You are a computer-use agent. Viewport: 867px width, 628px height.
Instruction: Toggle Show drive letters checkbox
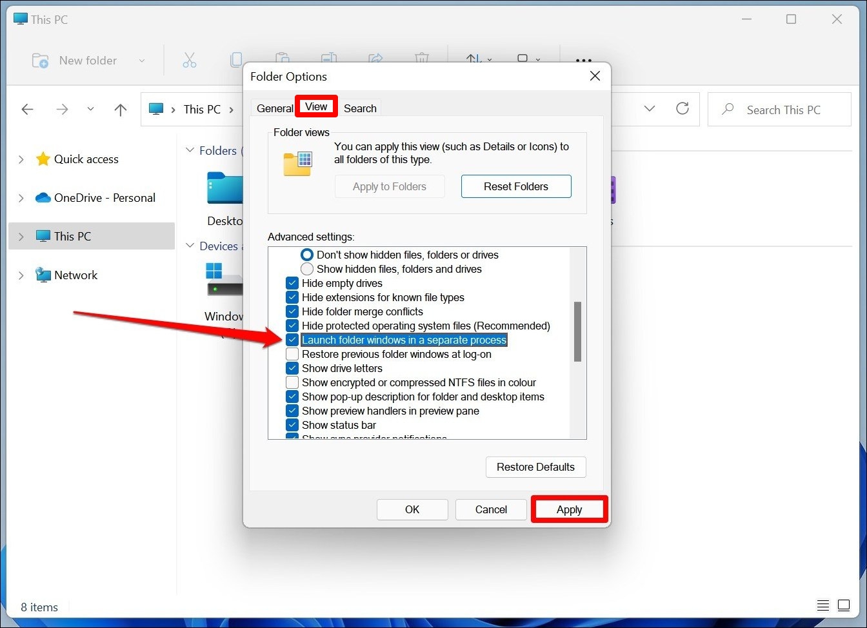tap(292, 368)
